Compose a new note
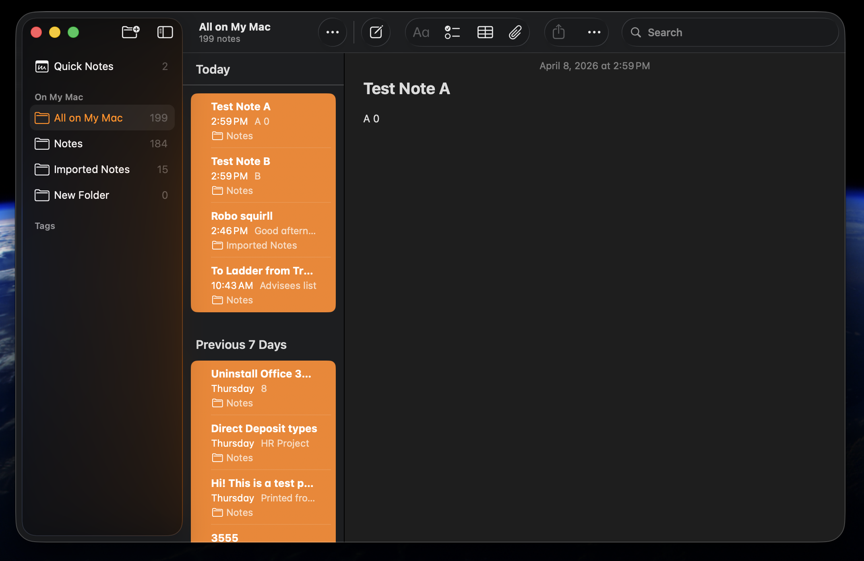 (x=376, y=32)
